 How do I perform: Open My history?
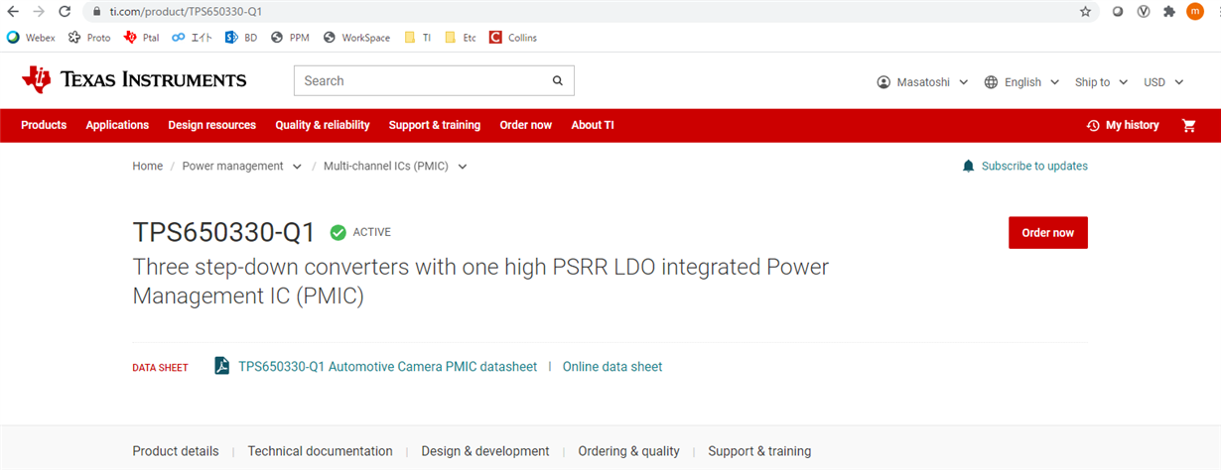click(1123, 125)
